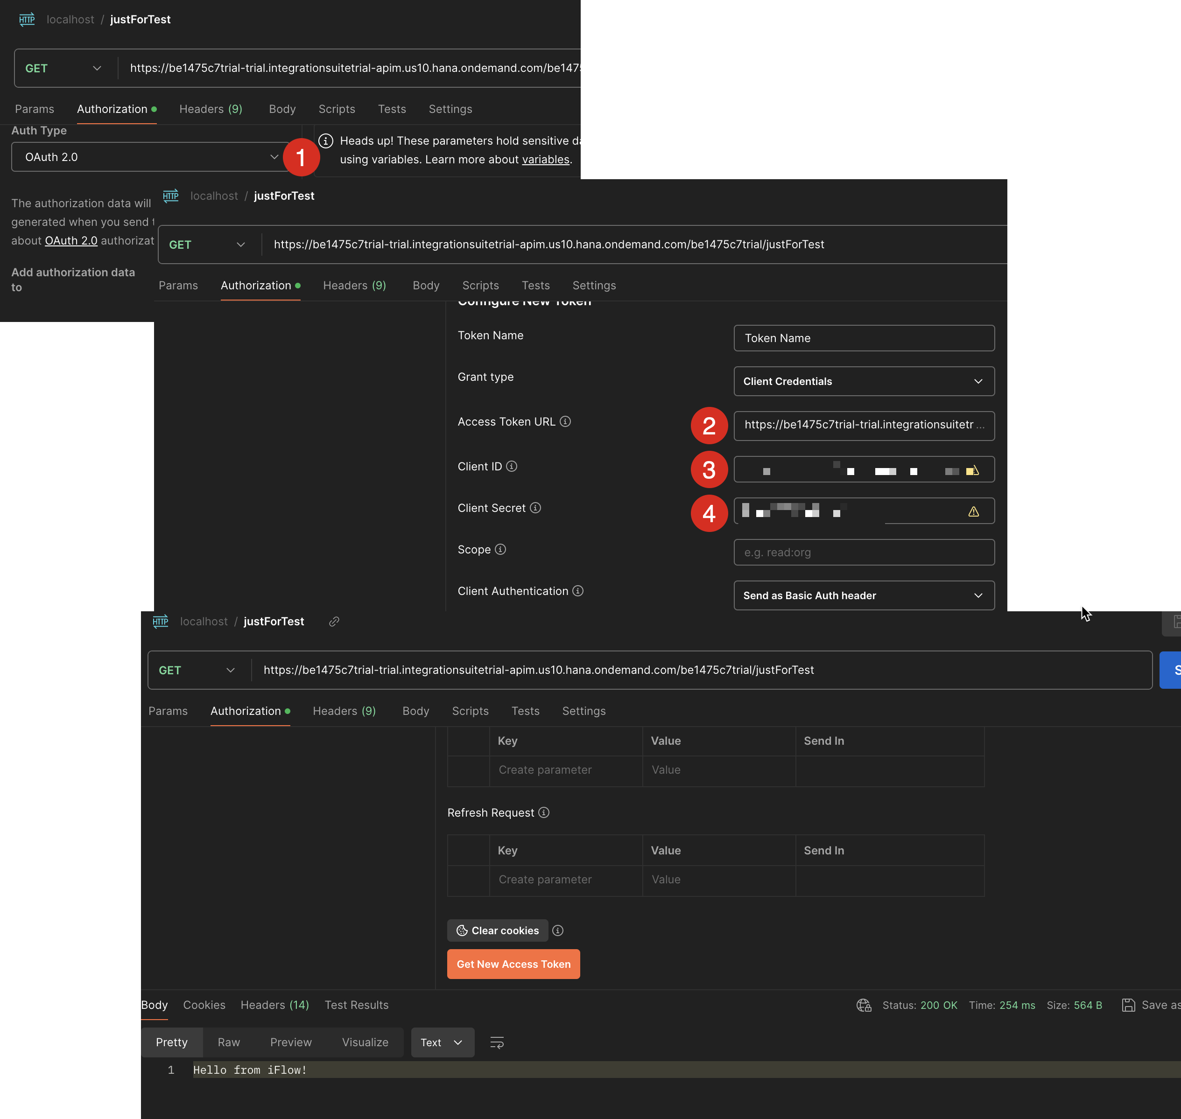Click the HTTP protocol icon in the breadcrumb
The height and width of the screenshot is (1119, 1181).
pos(160,621)
